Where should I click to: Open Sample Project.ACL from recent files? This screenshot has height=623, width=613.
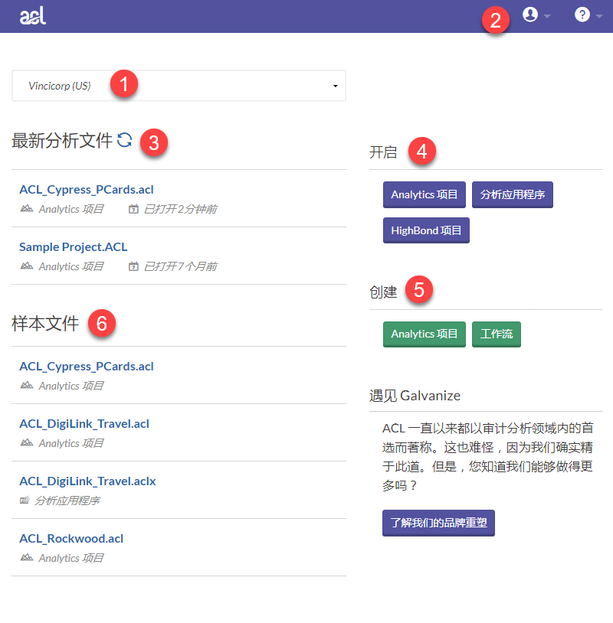(74, 246)
